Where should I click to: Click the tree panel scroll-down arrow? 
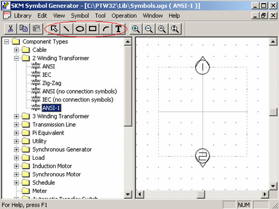[128, 194]
